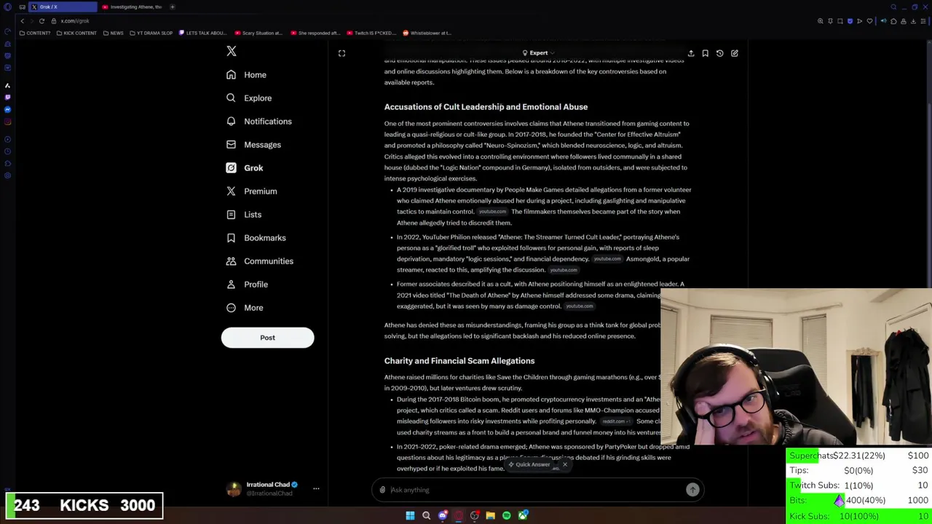Click the heart icon in browser toolbar
Viewport: 932px width, 524px height.
869,21
